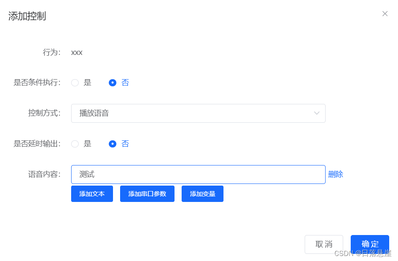The width and height of the screenshot is (398, 261).
Task: Confirm the dialog with 确定
Action: [x=370, y=244]
